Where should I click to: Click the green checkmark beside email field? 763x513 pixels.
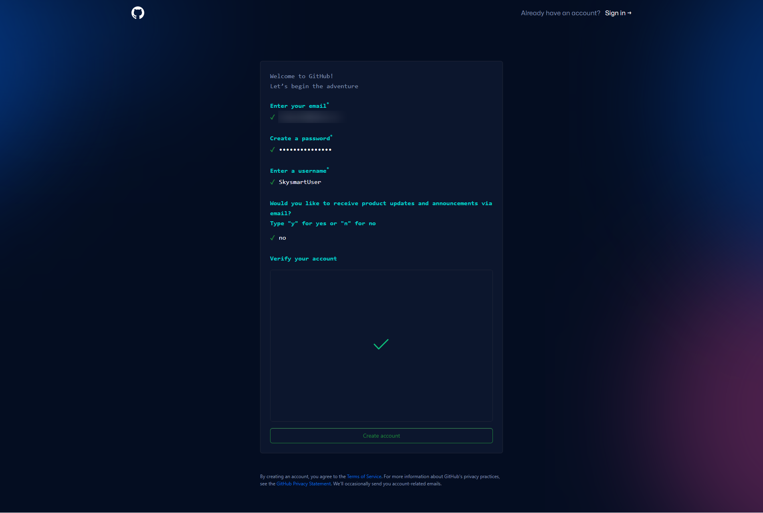pyautogui.click(x=272, y=117)
